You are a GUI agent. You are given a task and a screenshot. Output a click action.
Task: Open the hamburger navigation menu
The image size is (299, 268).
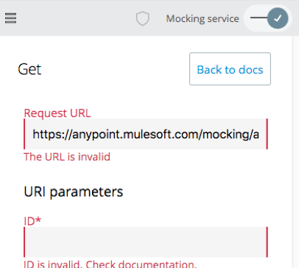[10, 18]
